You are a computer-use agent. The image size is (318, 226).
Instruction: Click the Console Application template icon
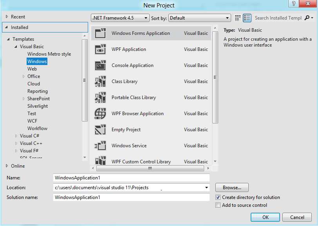pos(100,65)
